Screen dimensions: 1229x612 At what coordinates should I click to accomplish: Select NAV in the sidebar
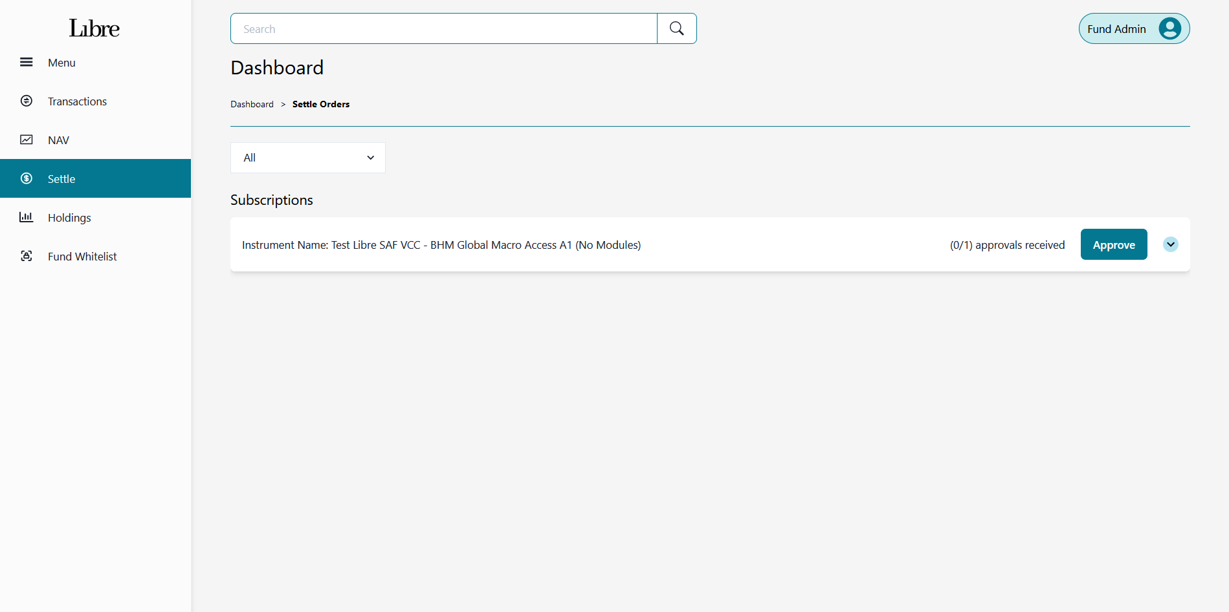(x=58, y=140)
